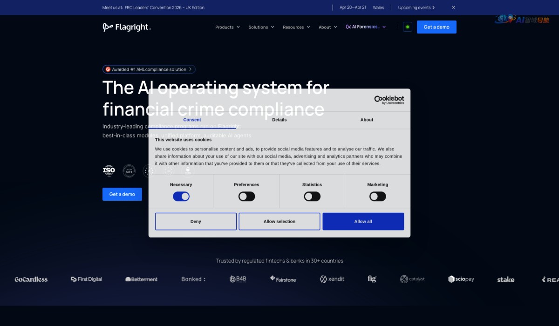Click the B4B logo

[238, 279]
